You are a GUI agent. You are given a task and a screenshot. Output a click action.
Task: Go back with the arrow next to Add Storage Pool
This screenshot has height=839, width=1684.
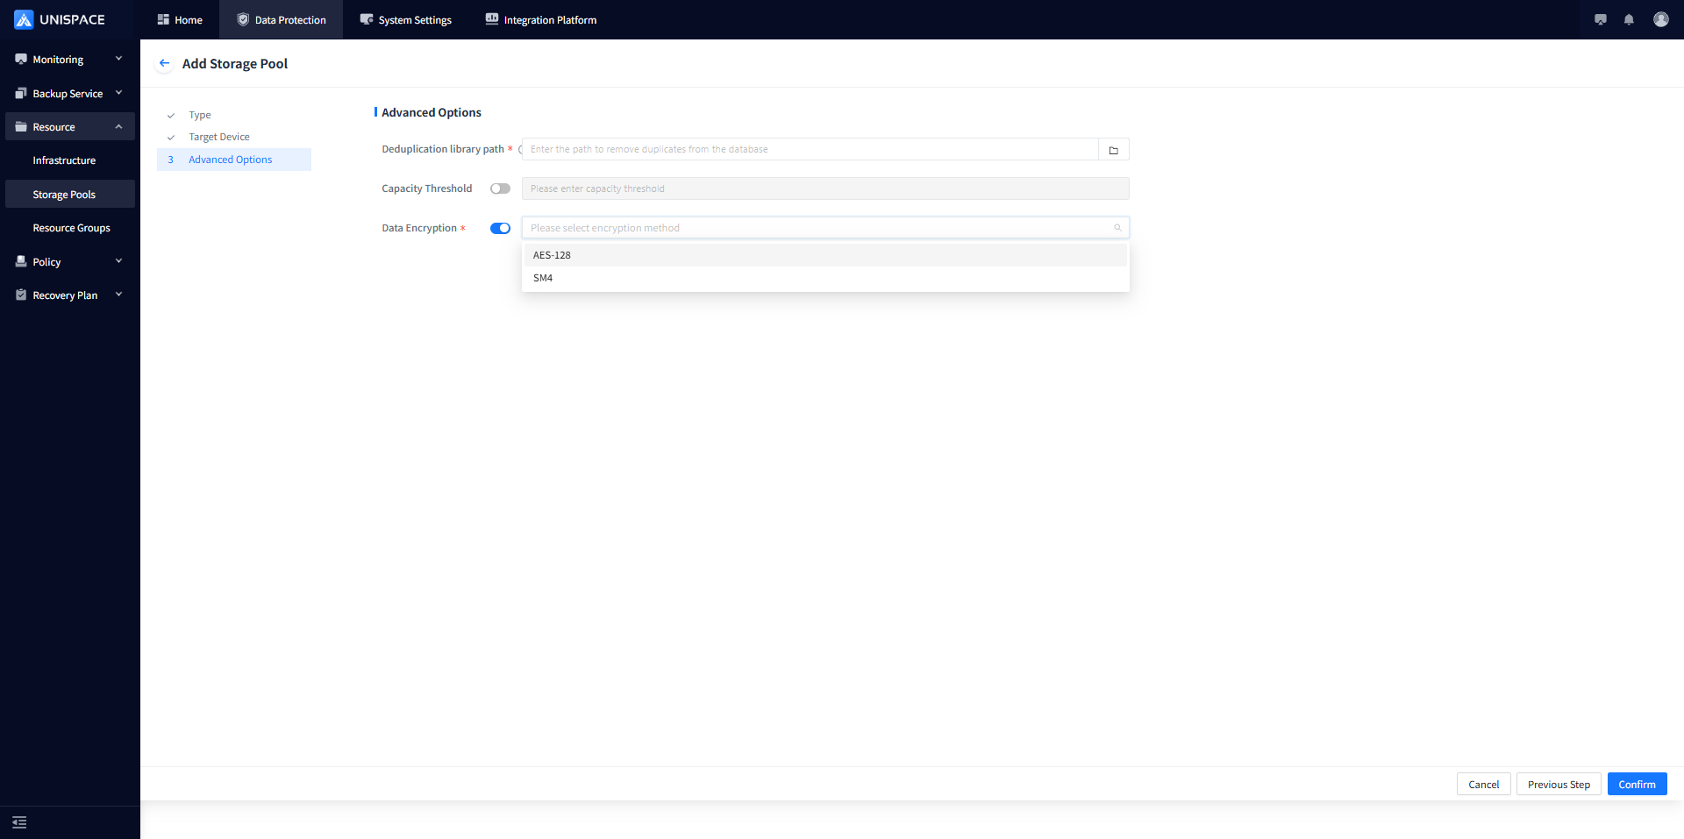(164, 63)
